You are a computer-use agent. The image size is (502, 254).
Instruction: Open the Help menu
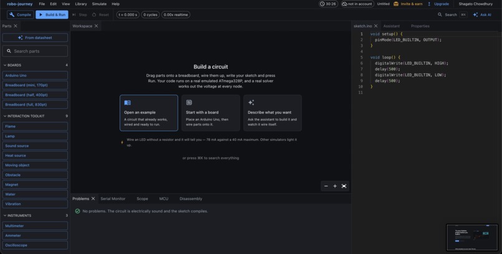pos(116,4)
